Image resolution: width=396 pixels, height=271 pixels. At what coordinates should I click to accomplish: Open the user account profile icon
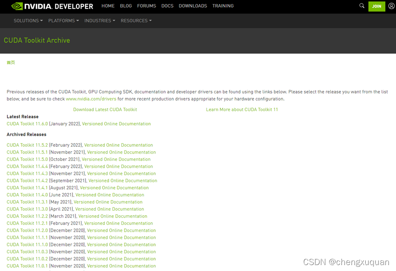click(x=391, y=6)
